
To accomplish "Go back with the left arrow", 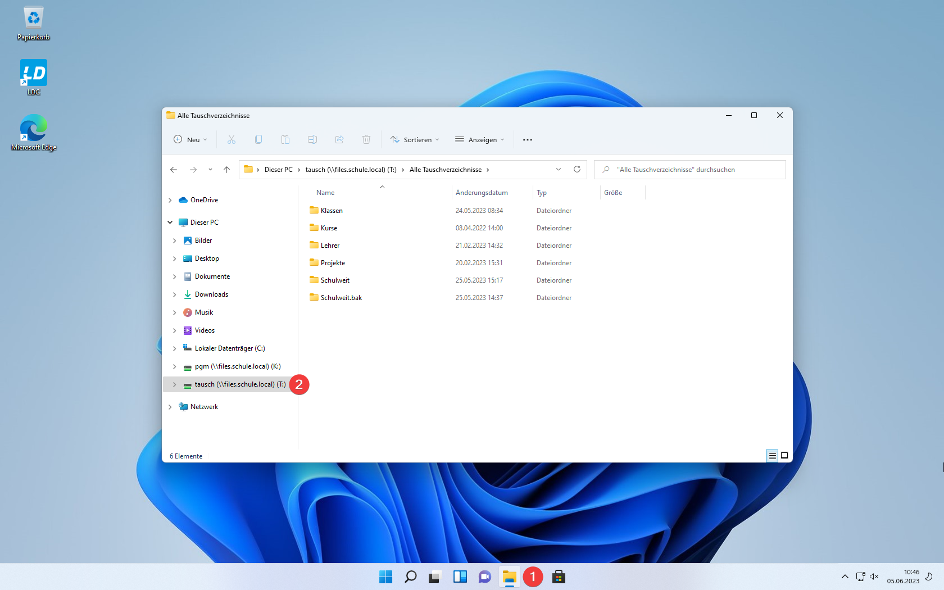I will 174,170.
